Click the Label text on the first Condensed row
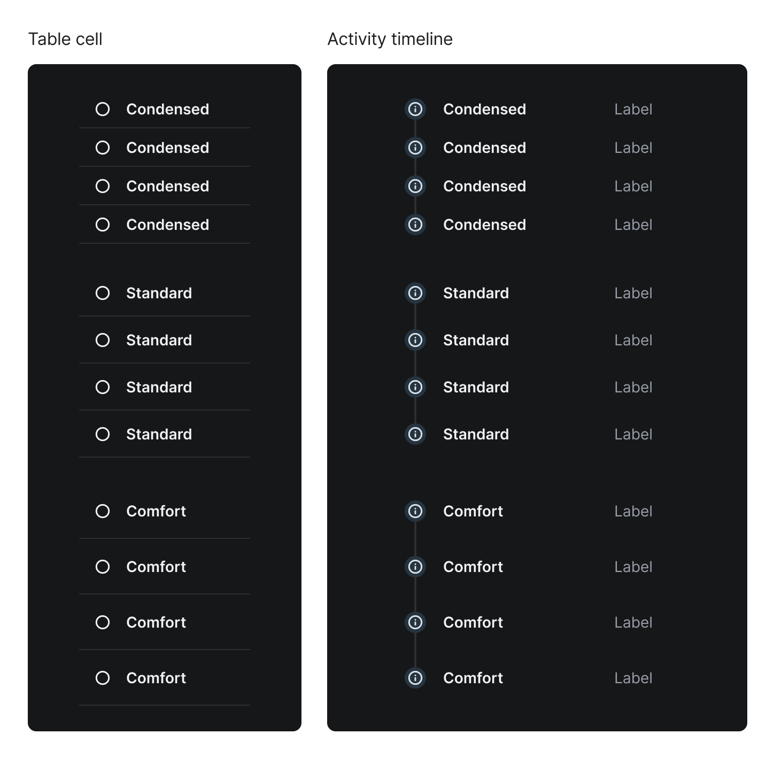This screenshot has height=757, width=774. [x=633, y=109]
